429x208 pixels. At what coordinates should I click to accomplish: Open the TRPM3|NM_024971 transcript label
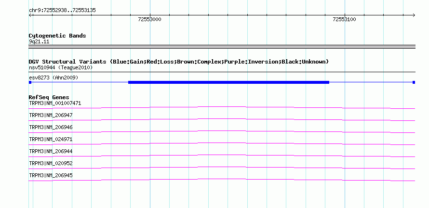pyautogui.click(x=51, y=140)
